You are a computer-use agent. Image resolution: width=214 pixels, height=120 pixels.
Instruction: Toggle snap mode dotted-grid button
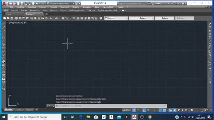point(138,110)
